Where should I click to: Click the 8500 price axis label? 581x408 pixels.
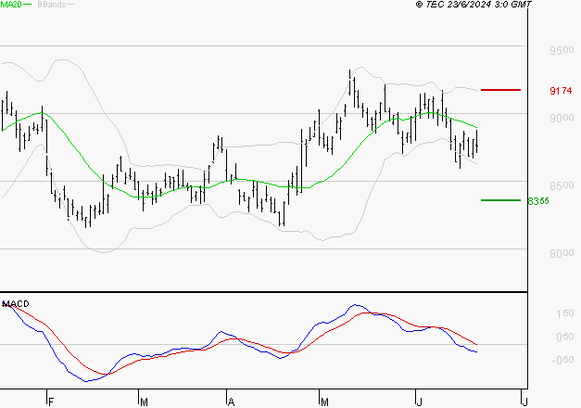(562, 185)
